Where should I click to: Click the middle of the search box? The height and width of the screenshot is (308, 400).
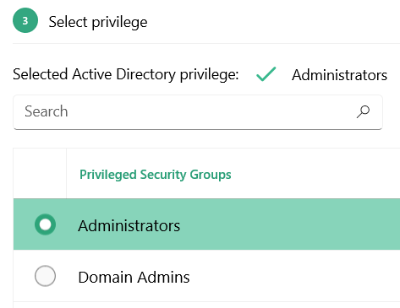198,112
